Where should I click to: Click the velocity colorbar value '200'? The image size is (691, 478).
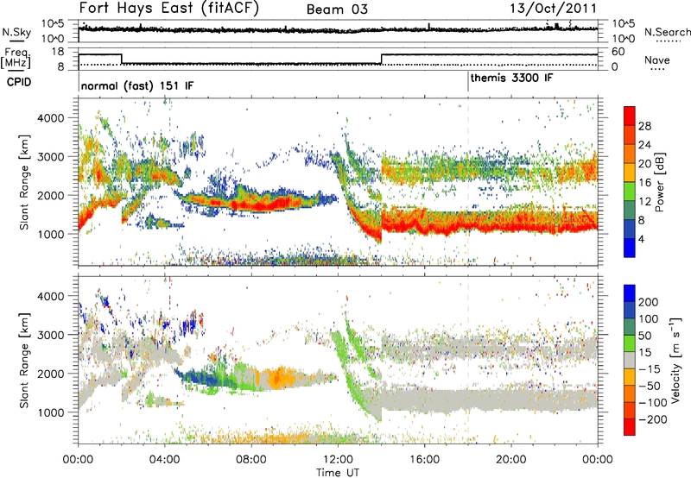tap(649, 302)
